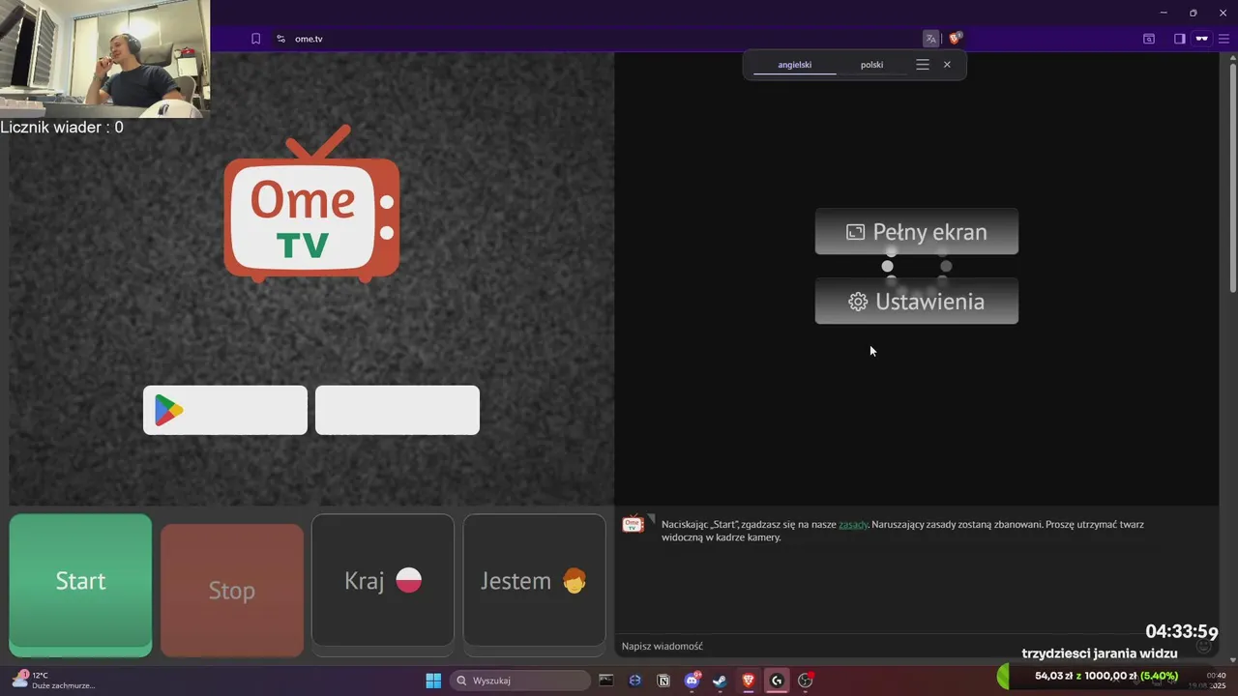Viewport: 1238px width, 696px height.
Task: Click the Pełny ekran button
Action: 916,232
